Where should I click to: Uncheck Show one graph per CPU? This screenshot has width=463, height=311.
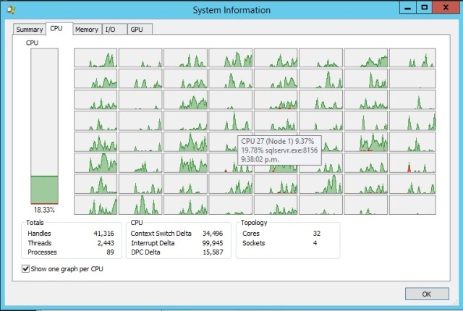pyautogui.click(x=26, y=269)
